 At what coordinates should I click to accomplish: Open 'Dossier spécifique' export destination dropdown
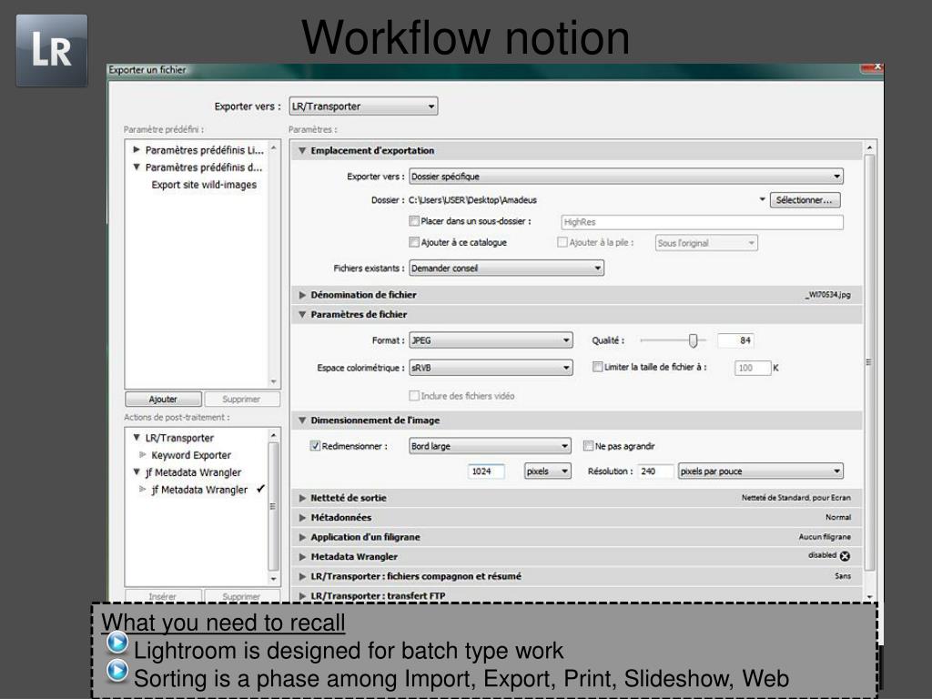click(x=626, y=177)
